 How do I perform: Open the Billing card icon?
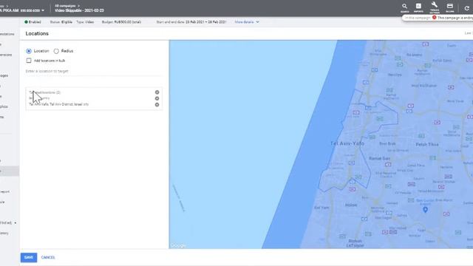click(450, 7)
